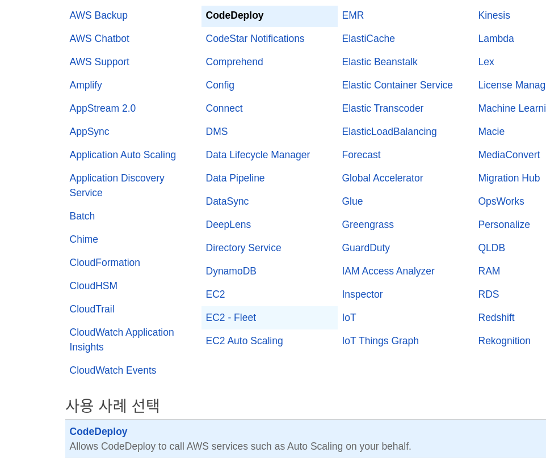546x465 pixels.
Task: Select the Lambda service
Action: pos(496,39)
